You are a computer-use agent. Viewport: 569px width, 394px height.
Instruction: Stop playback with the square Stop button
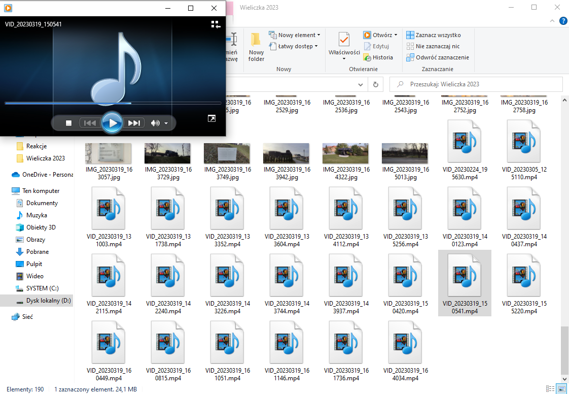69,123
